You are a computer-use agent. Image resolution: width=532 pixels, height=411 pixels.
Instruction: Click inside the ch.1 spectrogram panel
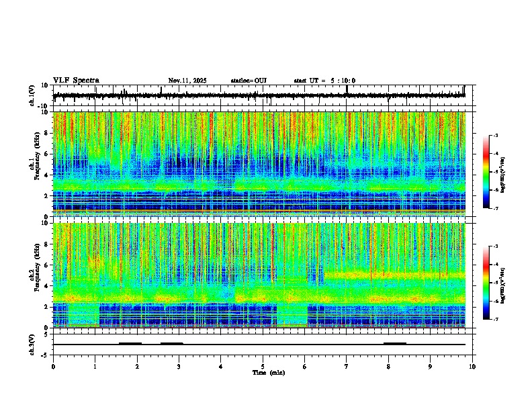coord(259,164)
